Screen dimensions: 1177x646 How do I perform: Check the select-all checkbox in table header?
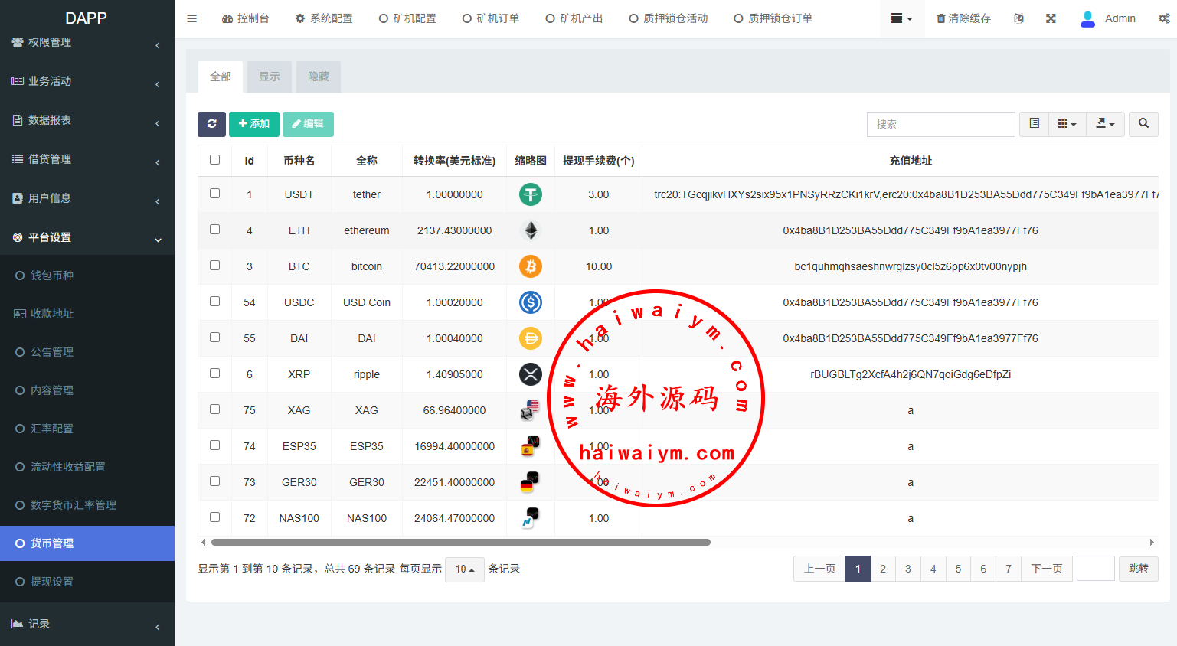215,160
